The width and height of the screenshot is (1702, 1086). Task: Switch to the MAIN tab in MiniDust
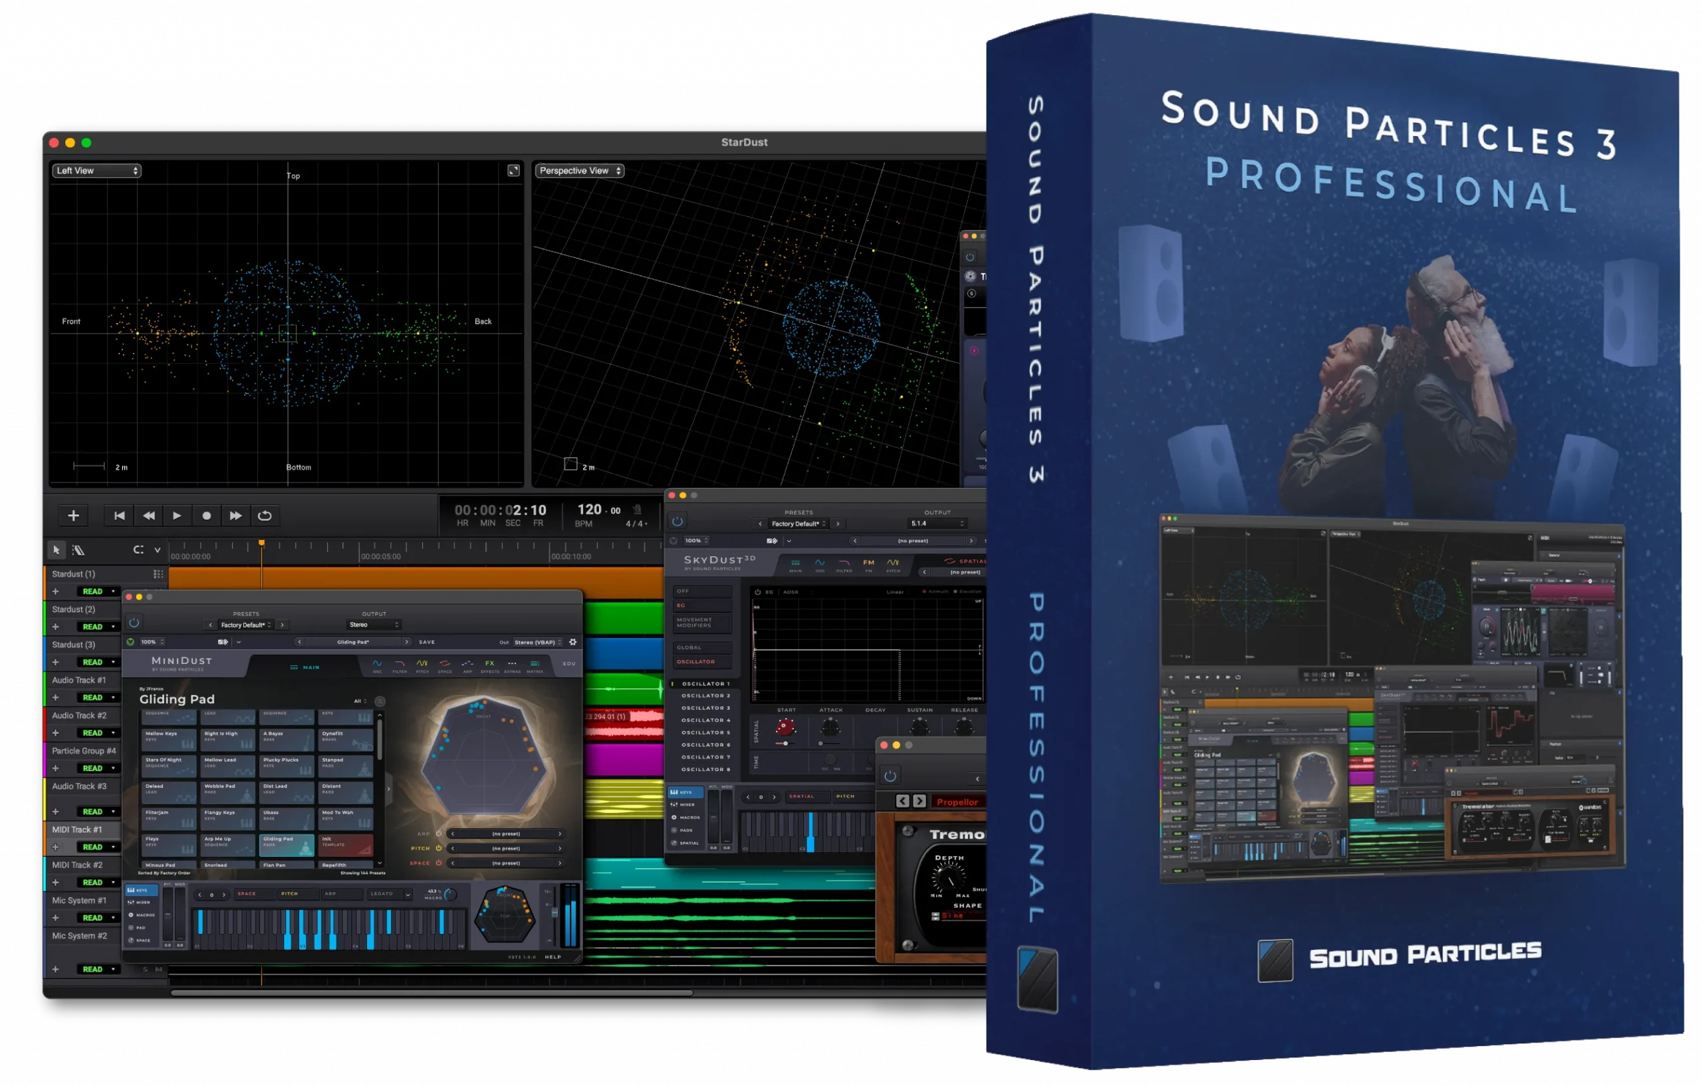coord(304,667)
